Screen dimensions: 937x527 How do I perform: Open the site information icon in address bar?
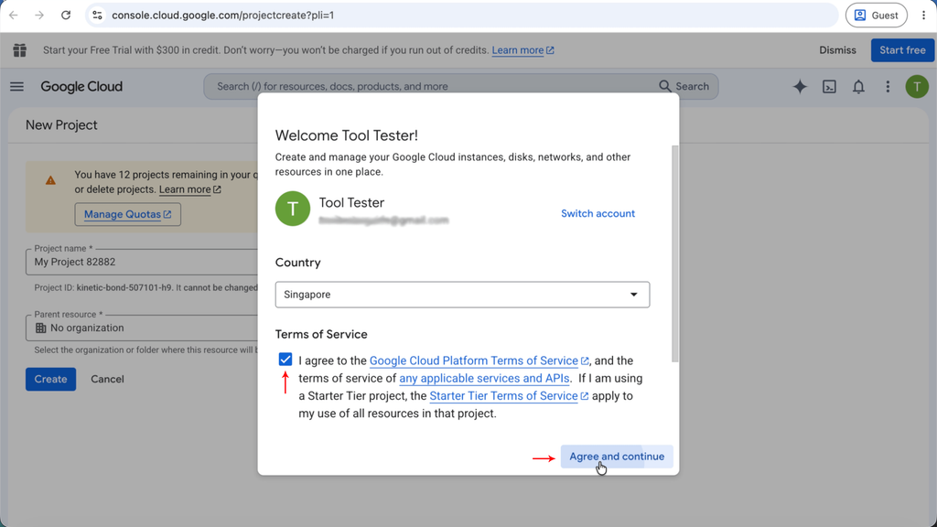click(x=97, y=16)
